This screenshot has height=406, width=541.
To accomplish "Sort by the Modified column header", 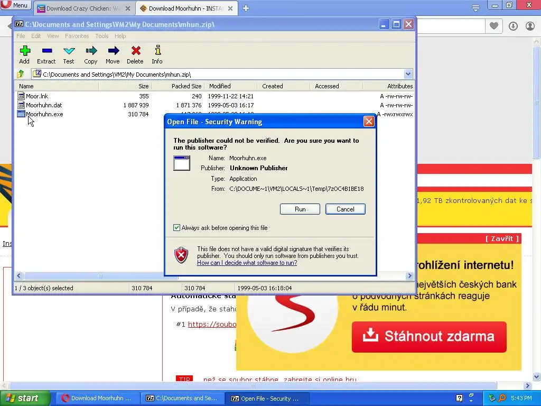I will [x=230, y=86].
